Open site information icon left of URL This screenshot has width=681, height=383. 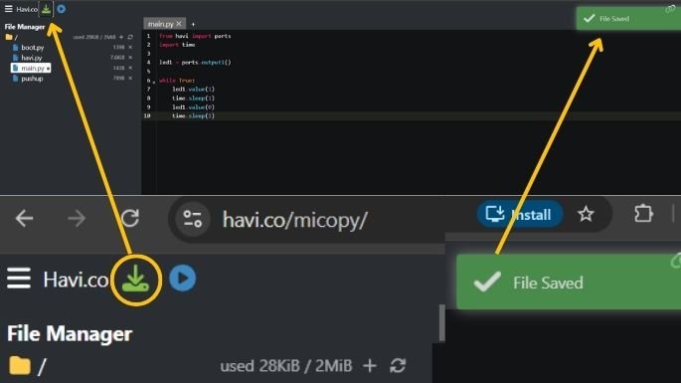[x=193, y=219]
